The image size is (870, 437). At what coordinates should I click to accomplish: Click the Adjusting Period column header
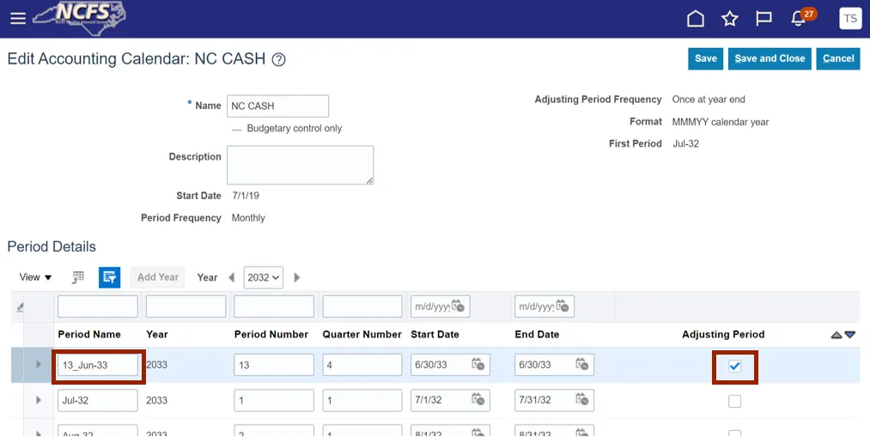tap(723, 335)
